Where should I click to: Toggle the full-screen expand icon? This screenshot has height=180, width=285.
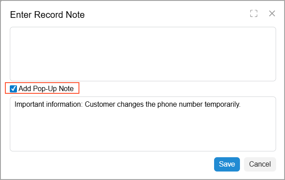(254, 14)
